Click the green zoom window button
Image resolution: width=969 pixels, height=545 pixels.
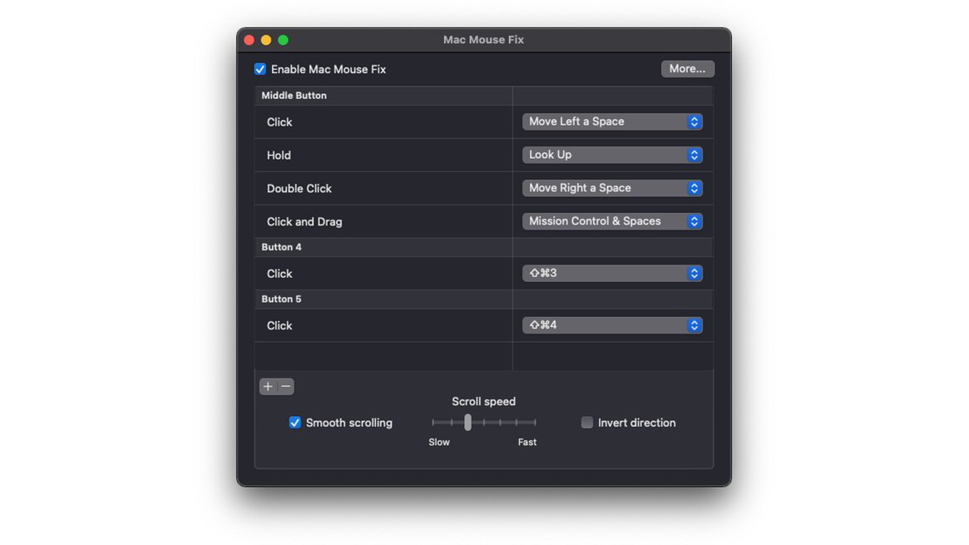[283, 40]
